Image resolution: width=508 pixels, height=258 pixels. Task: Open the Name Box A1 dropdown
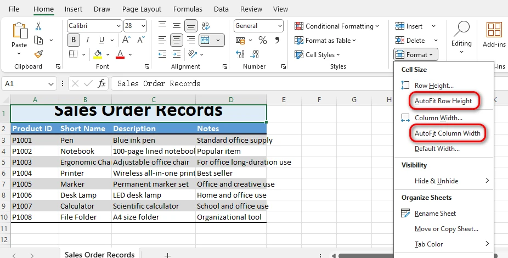coord(51,84)
